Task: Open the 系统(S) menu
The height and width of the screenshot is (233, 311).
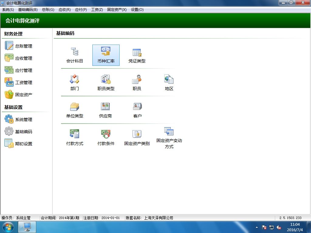Action: [8, 9]
